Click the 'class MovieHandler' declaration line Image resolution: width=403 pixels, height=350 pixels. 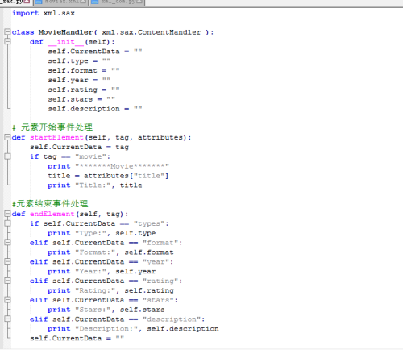tap(113, 32)
